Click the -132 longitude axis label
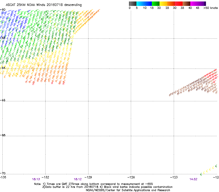 coord(45,177)
